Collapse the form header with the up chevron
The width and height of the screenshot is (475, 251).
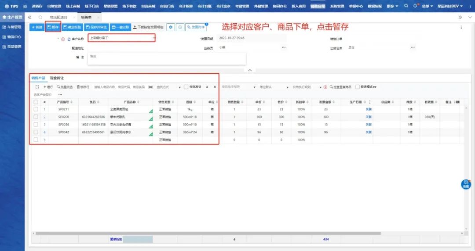(249, 70)
